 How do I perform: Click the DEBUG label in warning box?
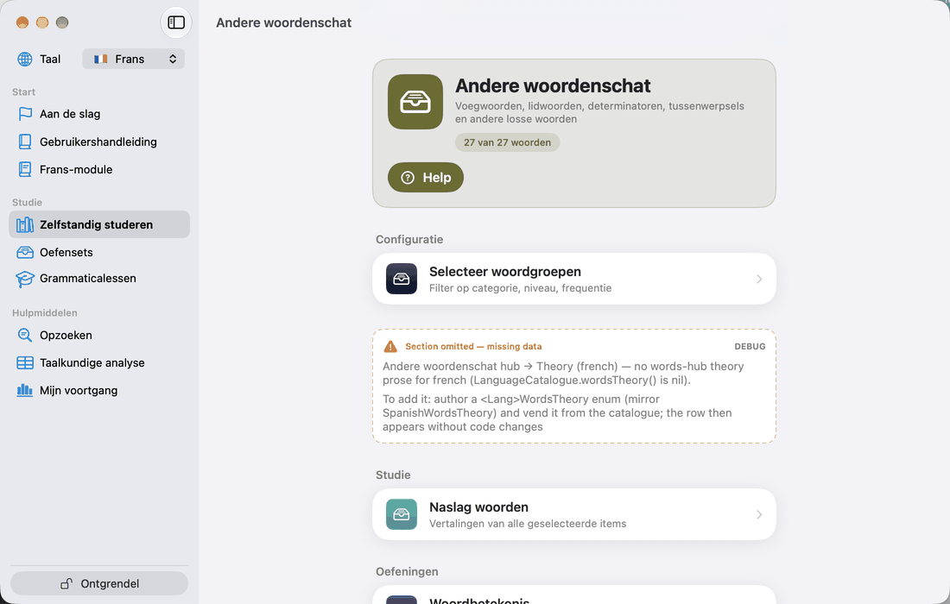click(750, 347)
